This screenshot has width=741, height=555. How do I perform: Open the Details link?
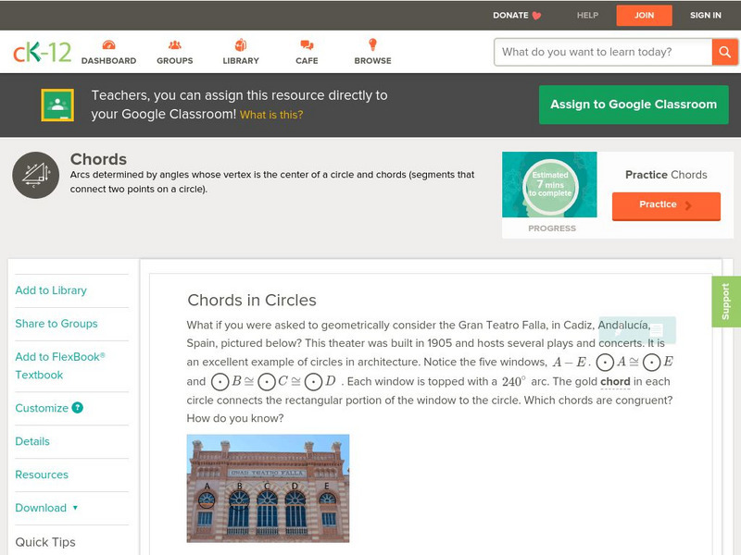click(x=32, y=441)
